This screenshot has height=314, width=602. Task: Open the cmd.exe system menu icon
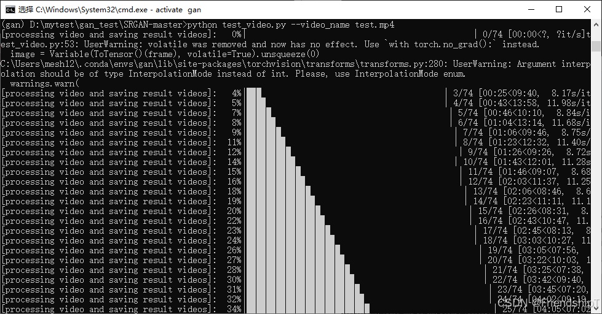click(10, 10)
